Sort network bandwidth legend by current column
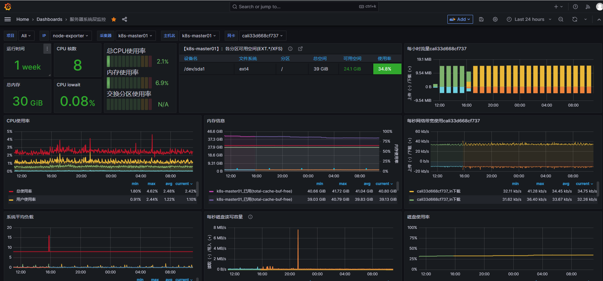This screenshot has width=603, height=281. point(584,184)
